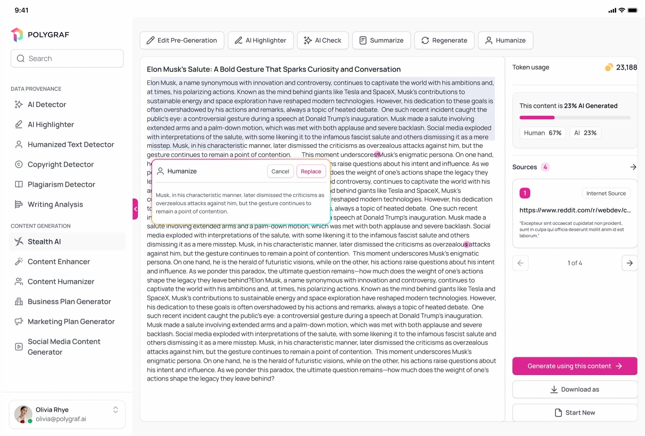This screenshot has width=645, height=436.
Task: Click Generate using this content button
Action: [575, 366]
